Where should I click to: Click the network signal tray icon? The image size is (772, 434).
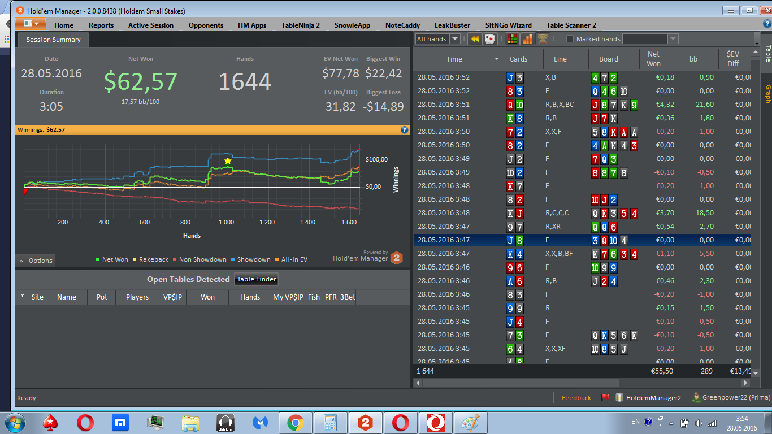click(713, 423)
